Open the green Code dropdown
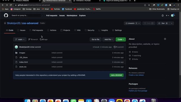181x102 pixels. 121,39
